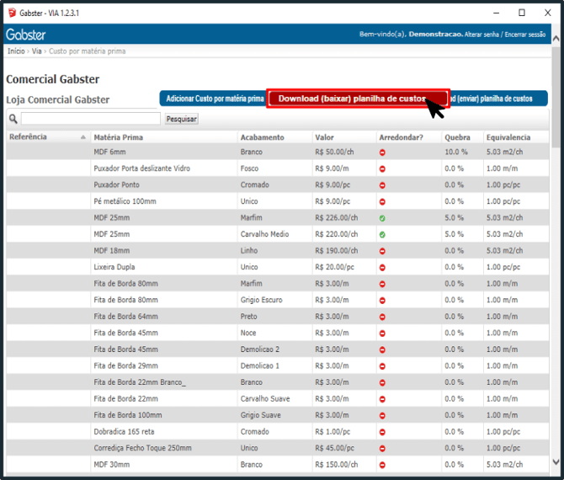Toggle green check for MDF 25mm Marfim

point(382,218)
